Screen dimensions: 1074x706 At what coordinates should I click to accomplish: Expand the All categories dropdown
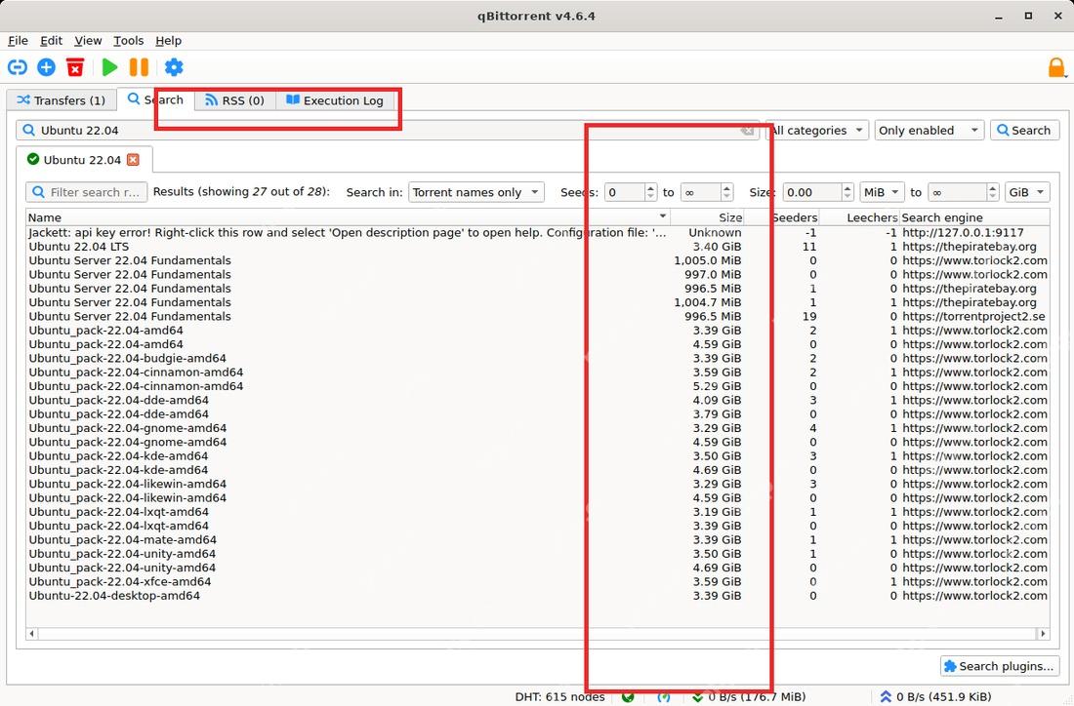(816, 130)
